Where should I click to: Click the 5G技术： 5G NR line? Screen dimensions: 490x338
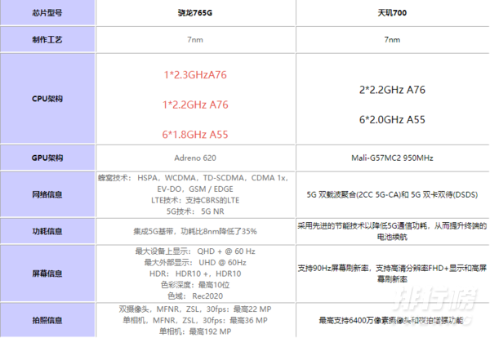pos(195,211)
